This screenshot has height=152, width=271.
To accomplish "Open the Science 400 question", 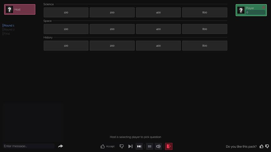I will (158, 12).
